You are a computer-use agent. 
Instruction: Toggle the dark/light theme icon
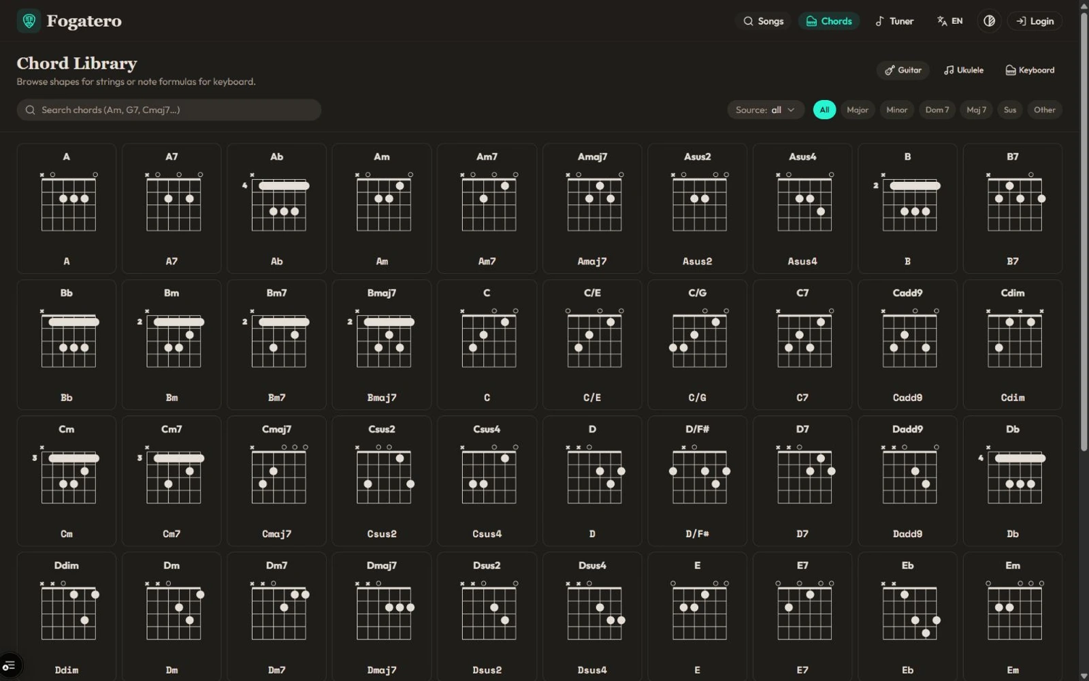pyautogui.click(x=989, y=21)
